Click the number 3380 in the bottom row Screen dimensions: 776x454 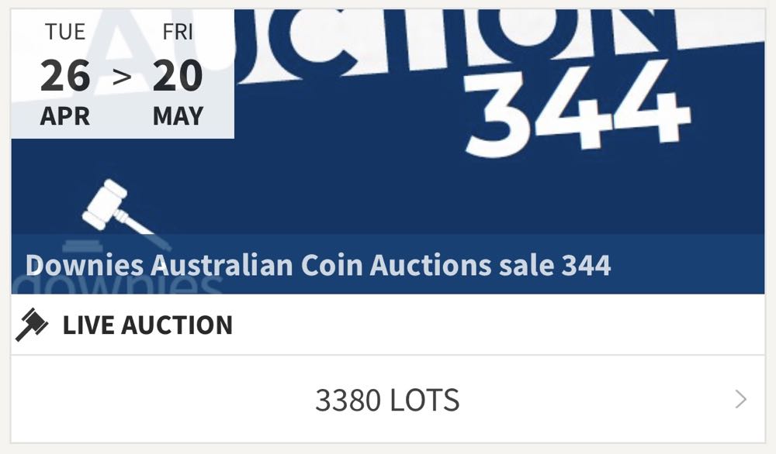(x=348, y=400)
